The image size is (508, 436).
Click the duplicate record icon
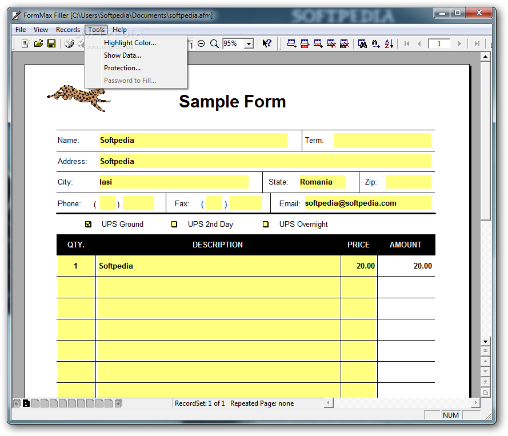tap(305, 43)
